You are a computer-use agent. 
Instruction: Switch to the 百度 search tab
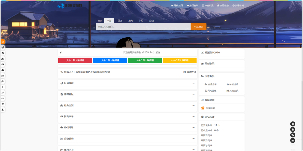click(x=120, y=21)
